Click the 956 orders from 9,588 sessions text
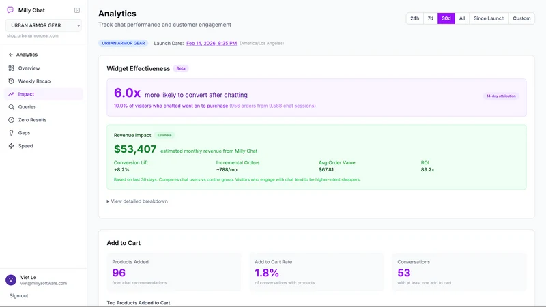546x307 pixels. (272, 106)
